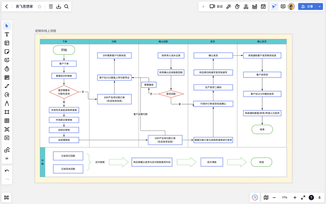Click the zoom in plus button

point(295,197)
